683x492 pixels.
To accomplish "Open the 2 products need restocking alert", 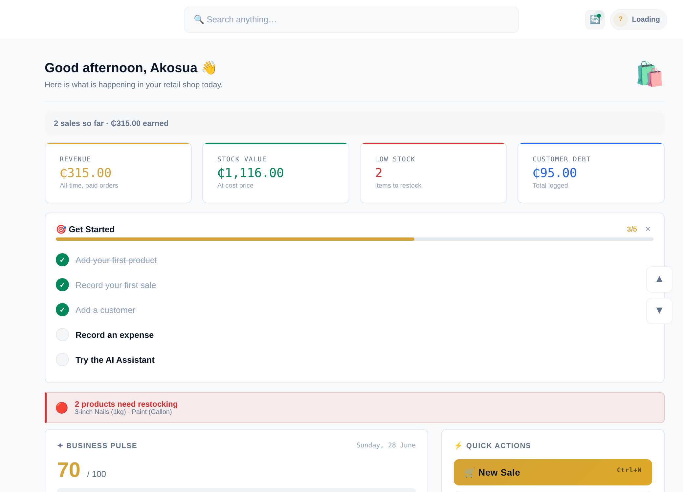I will (x=355, y=408).
